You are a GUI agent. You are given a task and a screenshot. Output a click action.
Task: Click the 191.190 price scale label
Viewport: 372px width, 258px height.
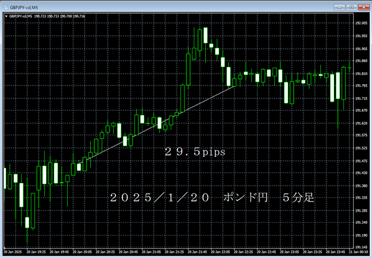pyautogui.click(x=361, y=235)
